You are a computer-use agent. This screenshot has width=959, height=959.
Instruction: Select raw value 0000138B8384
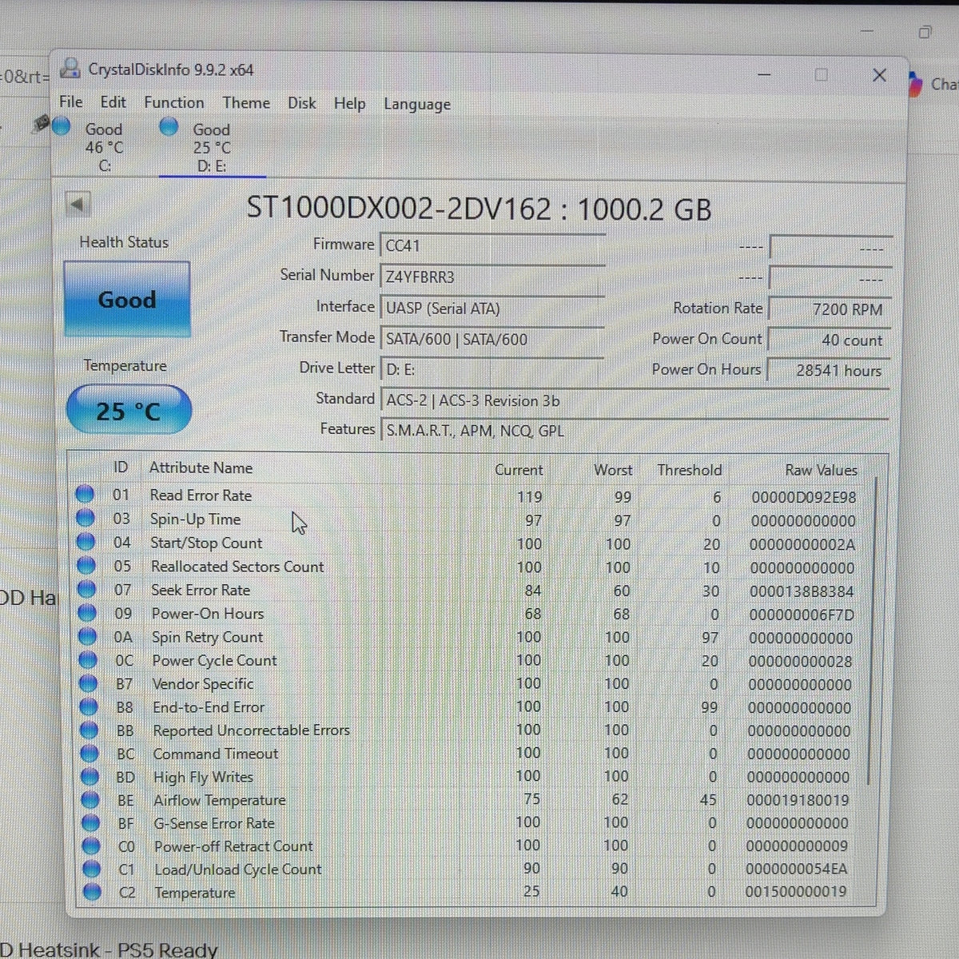(802, 591)
